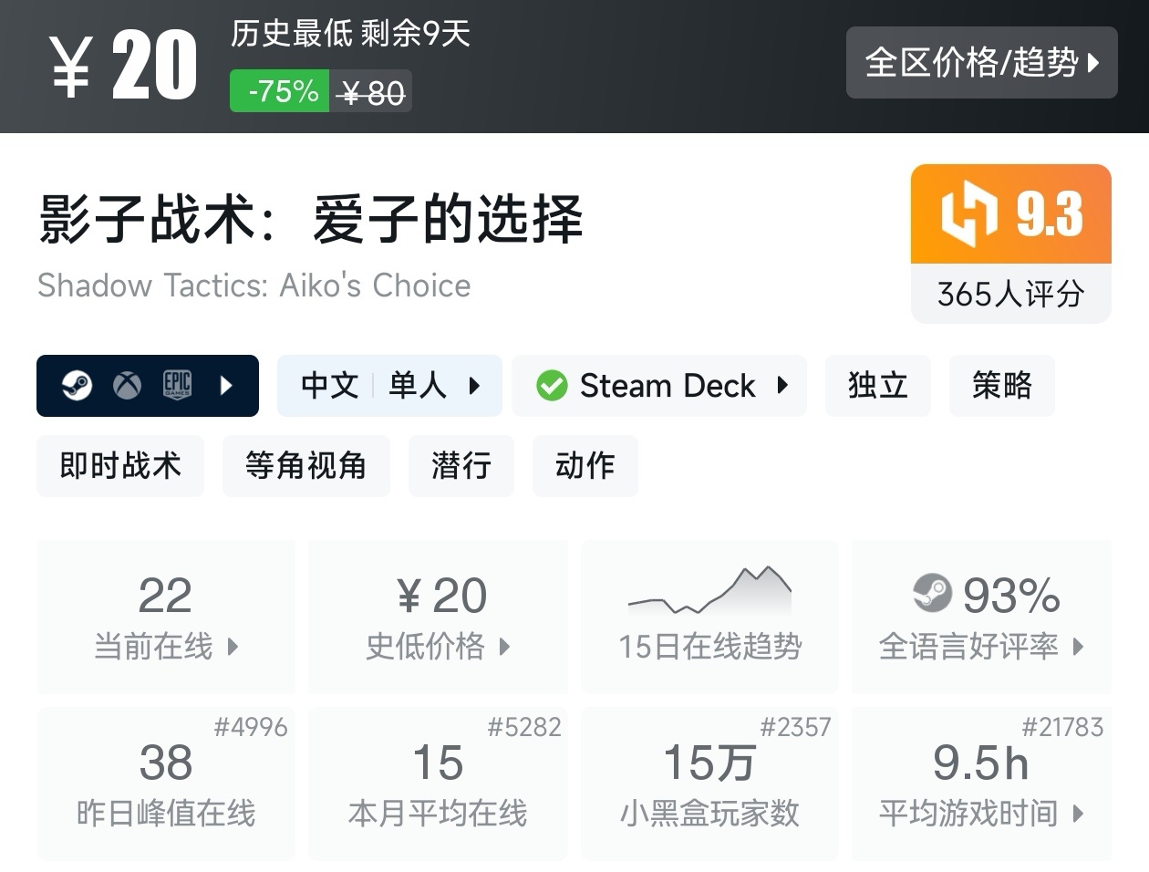
Task: Click the Xiaoheihe logo on the 9.3 score
Action: coord(968,214)
